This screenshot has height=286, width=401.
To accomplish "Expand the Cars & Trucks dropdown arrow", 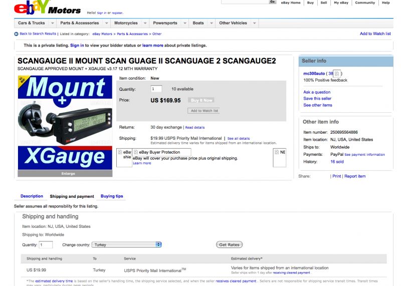I will (52, 23).
